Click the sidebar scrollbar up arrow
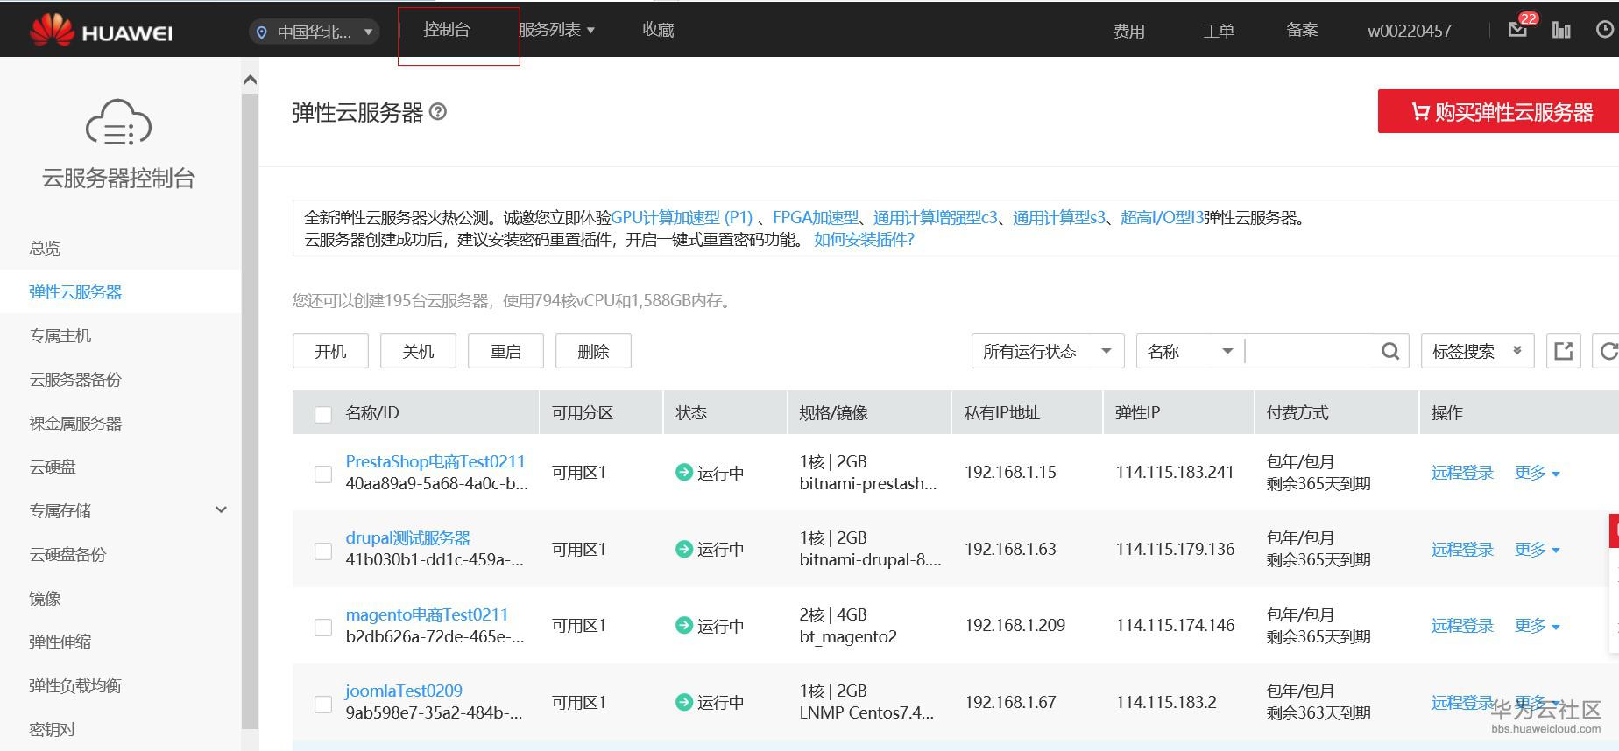The width and height of the screenshot is (1619, 751). point(250,80)
